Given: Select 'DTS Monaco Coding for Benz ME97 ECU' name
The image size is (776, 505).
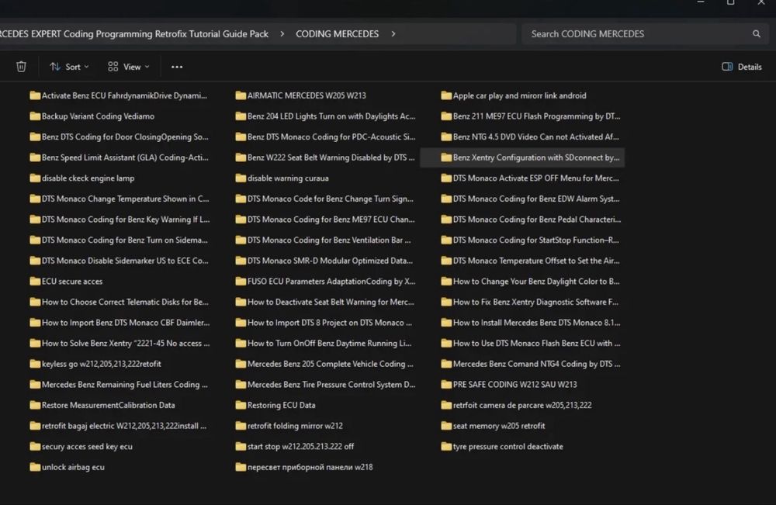Looking at the screenshot, I should pos(331,220).
